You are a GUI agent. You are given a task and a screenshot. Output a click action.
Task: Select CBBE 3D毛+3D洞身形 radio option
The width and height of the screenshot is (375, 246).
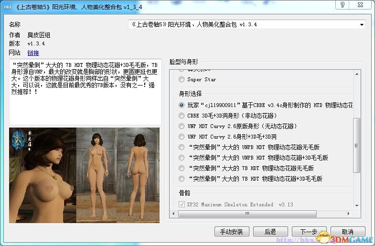click(182, 116)
